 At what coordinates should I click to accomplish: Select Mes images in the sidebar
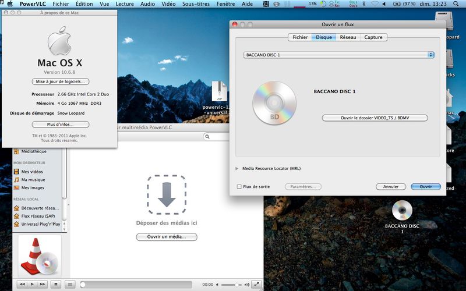(x=33, y=187)
